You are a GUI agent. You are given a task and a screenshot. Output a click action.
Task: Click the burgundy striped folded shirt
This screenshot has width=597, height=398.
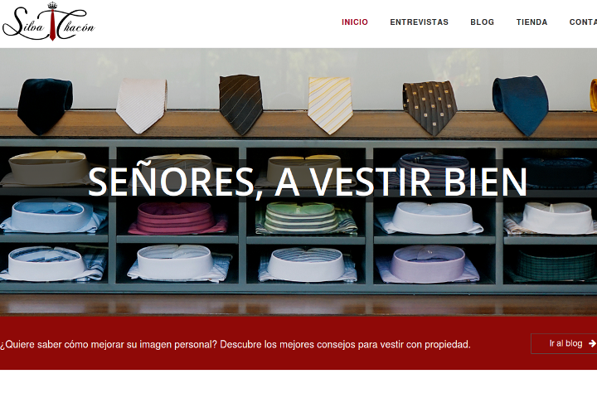[177, 218]
